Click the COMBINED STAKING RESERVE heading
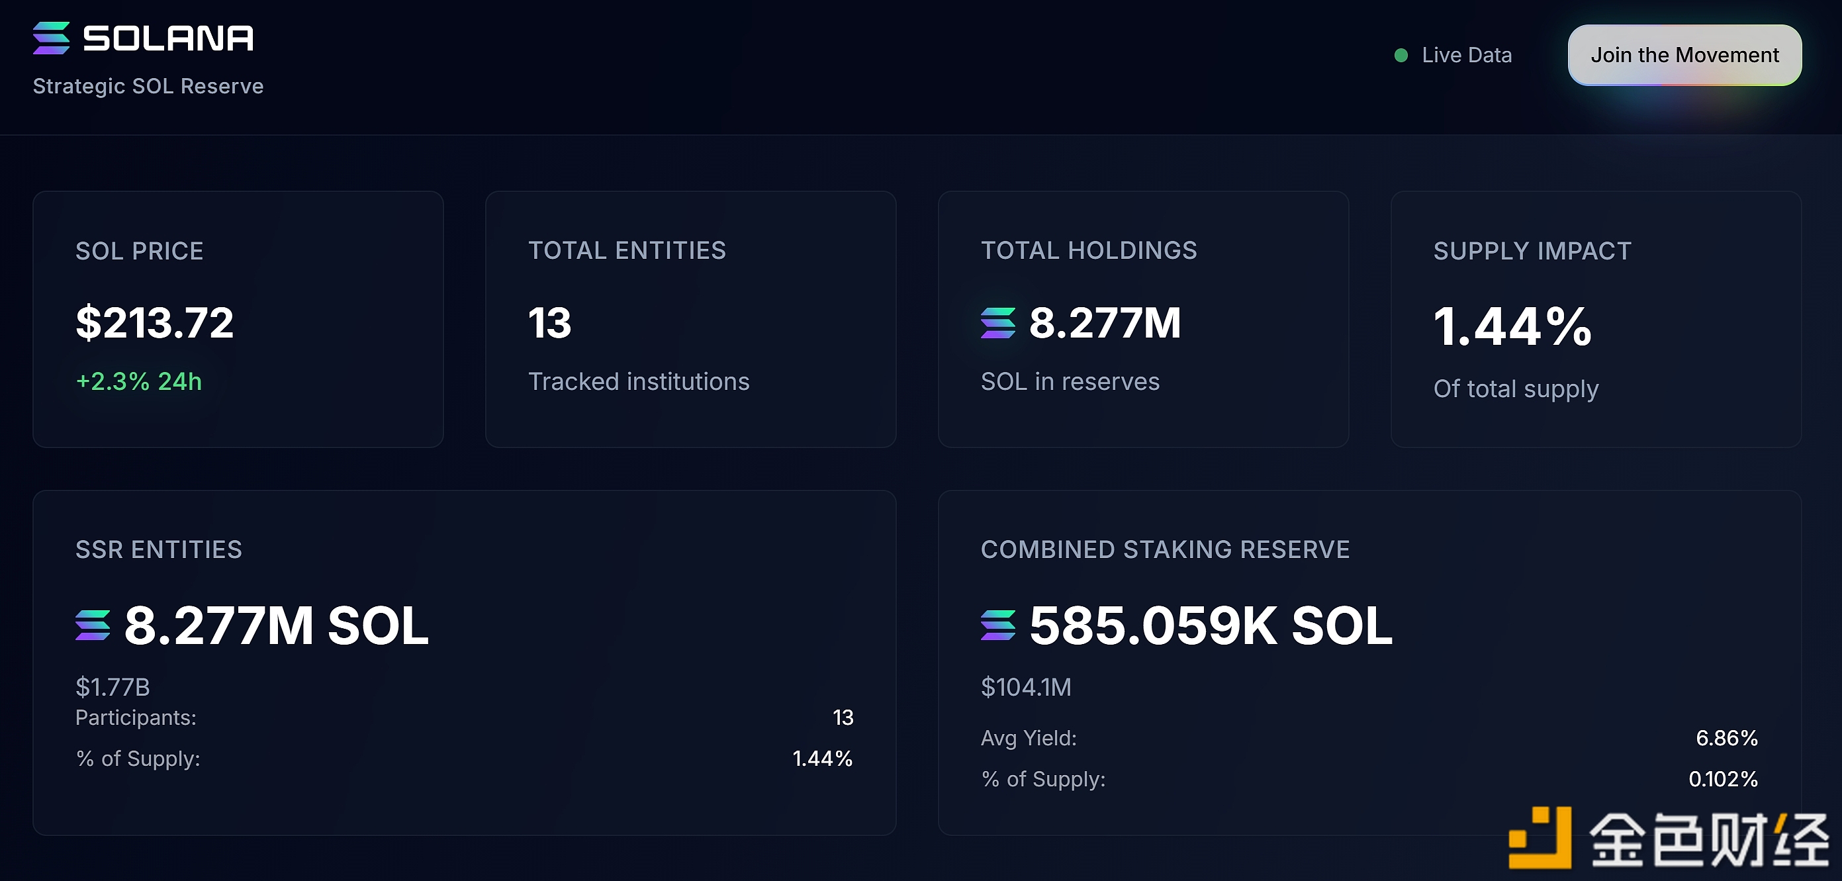1842x881 pixels. 1165,549
